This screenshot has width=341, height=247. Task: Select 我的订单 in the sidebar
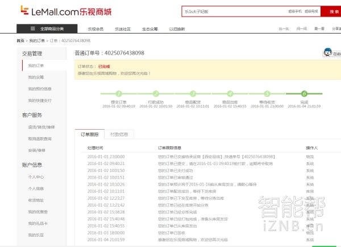tap(36, 65)
